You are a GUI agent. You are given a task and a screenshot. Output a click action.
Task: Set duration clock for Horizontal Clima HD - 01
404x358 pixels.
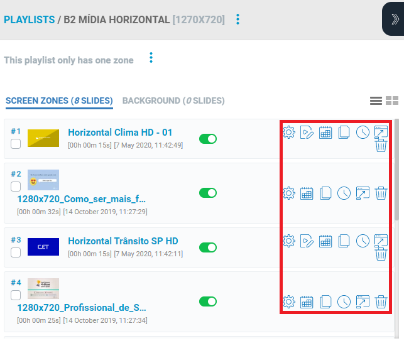[x=363, y=133]
